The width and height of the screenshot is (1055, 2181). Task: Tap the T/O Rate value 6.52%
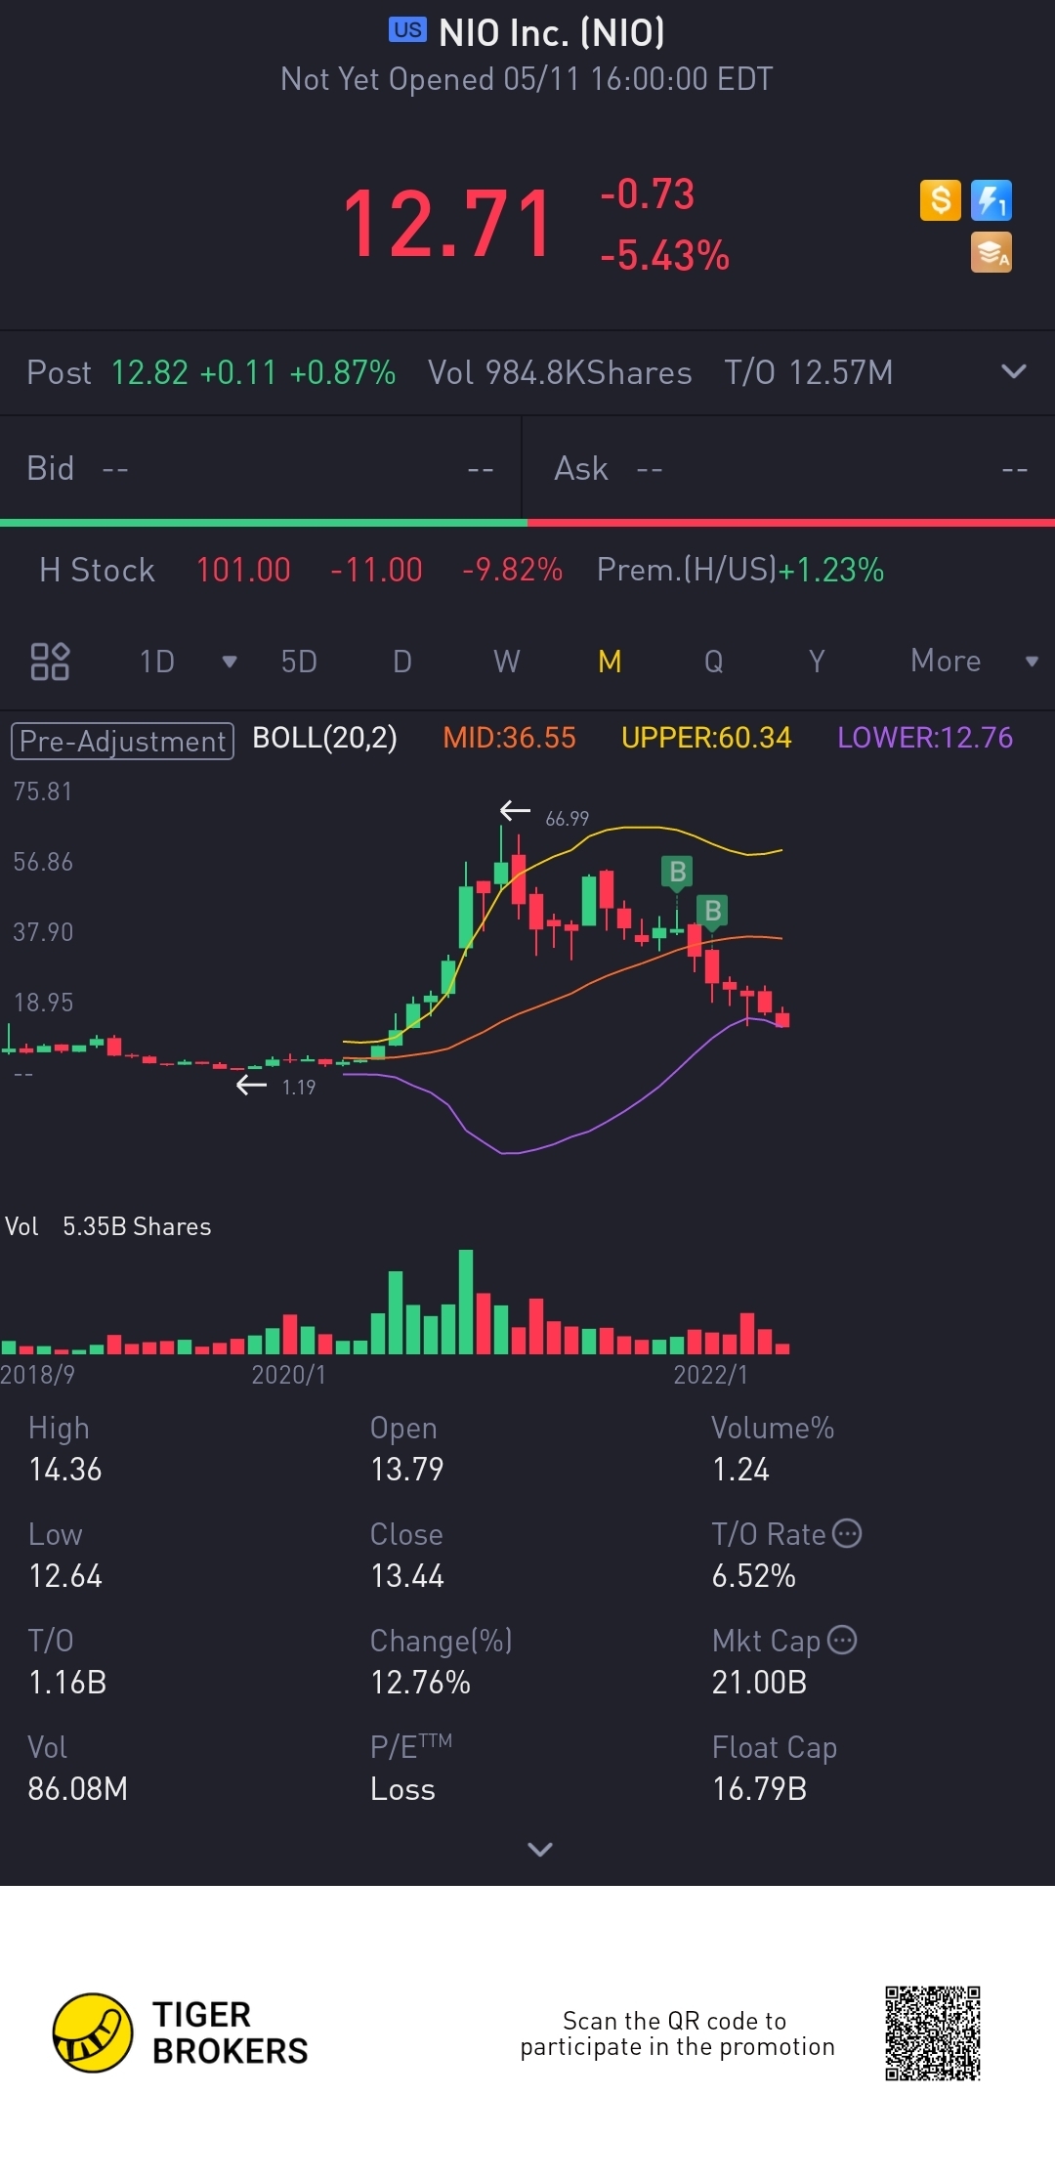tap(753, 1576)
